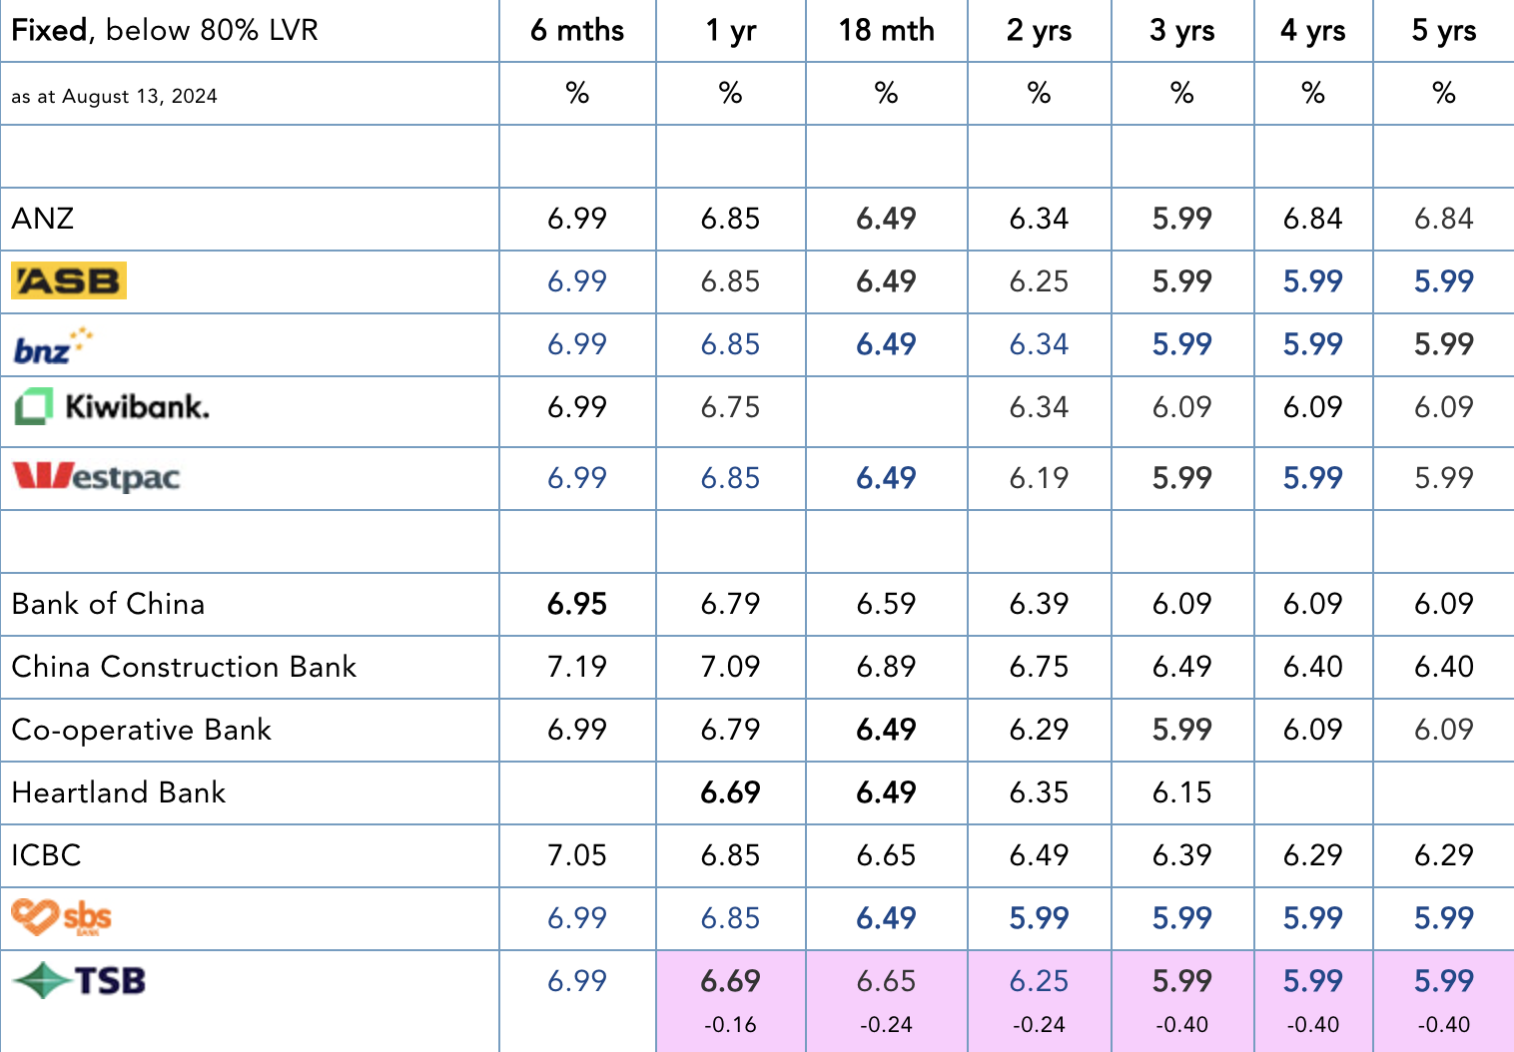Click Westpac 2 year rate 6.19
The image size is (1514, 1052).
tap(1040, 478)
